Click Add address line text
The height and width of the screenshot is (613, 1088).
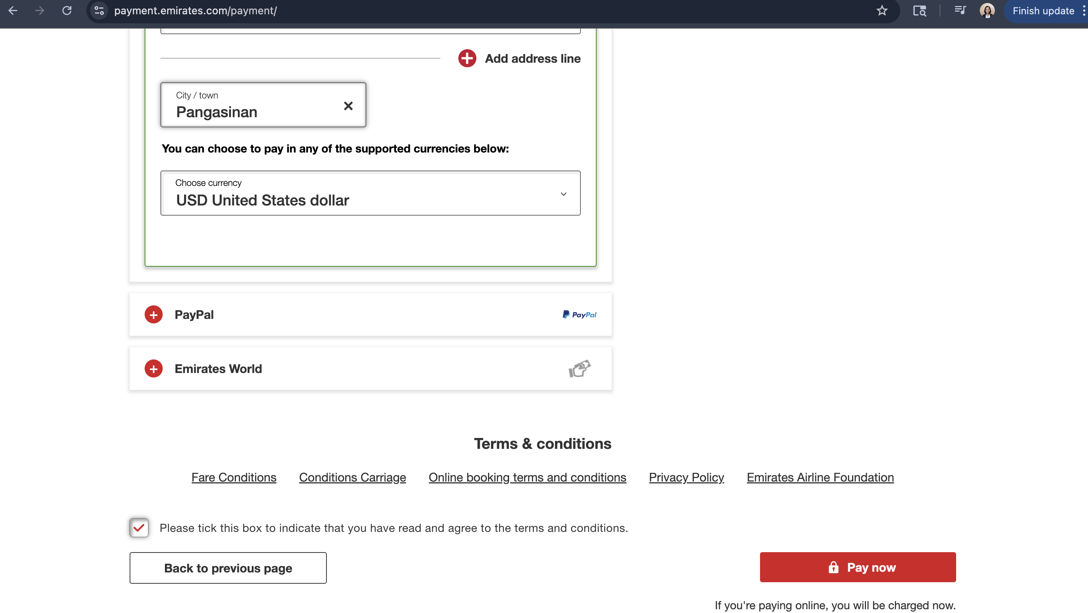(533, 58)
